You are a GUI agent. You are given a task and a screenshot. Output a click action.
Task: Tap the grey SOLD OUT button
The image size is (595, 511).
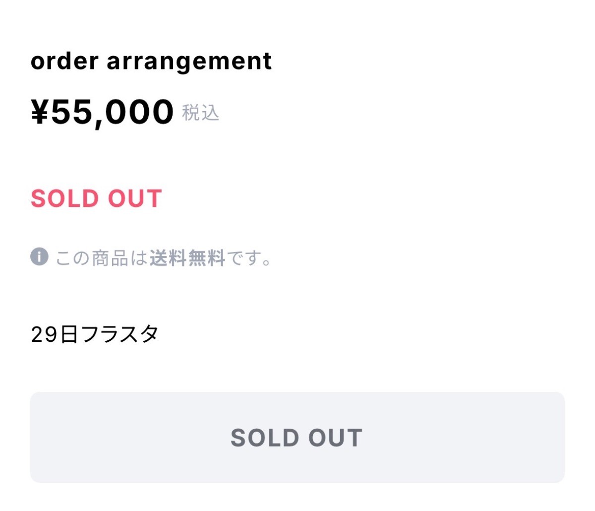coord(297,437)
